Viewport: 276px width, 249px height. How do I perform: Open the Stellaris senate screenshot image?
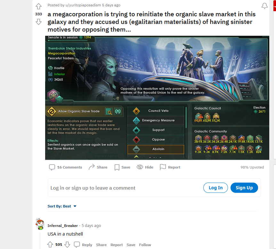click(157, 98)
